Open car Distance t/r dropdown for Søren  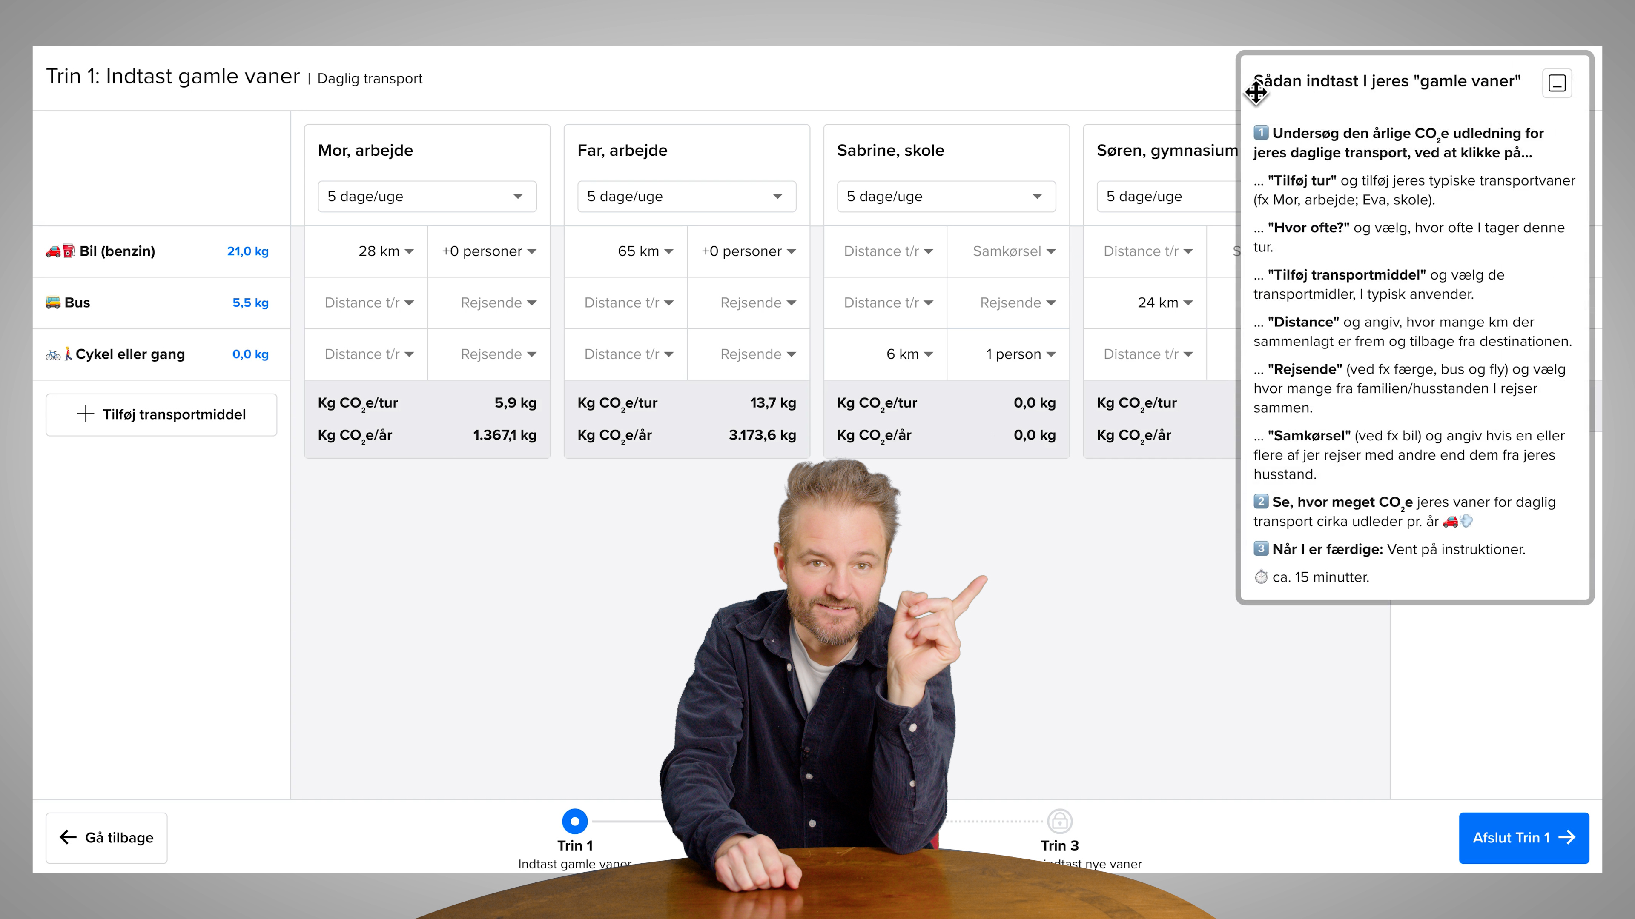pyautogui.click(x=1145, y=251)
